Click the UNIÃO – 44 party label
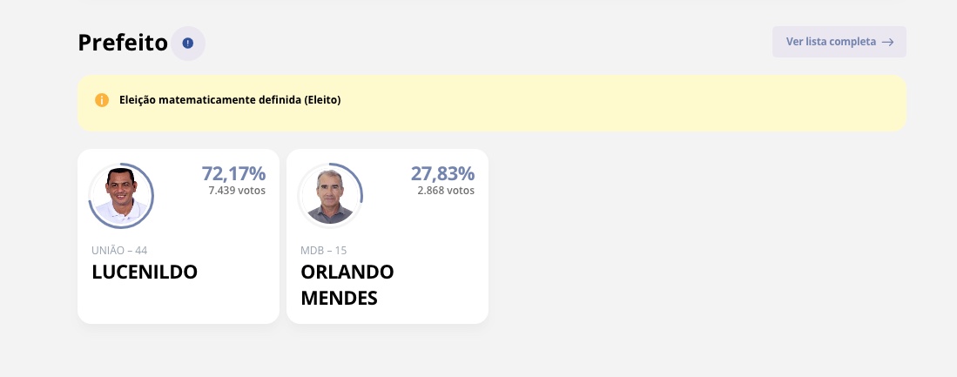The width and height of the screenshot is (957, 377). tap(119, 251)
